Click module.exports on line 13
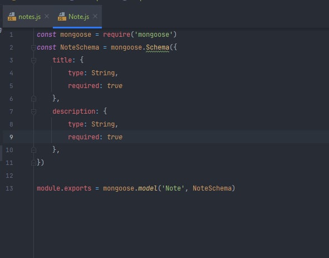 64,188
